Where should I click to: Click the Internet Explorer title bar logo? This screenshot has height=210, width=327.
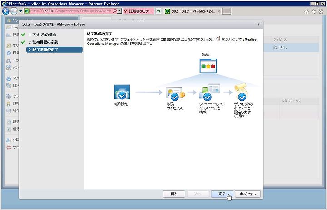pyautogui.click(x=4, y=4)
